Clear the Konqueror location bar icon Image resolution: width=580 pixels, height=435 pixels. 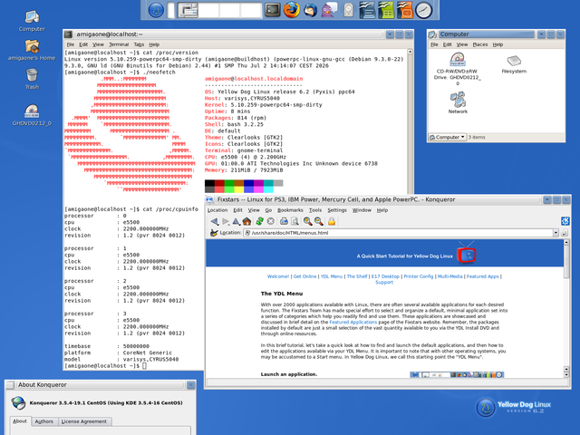point(214,233)
